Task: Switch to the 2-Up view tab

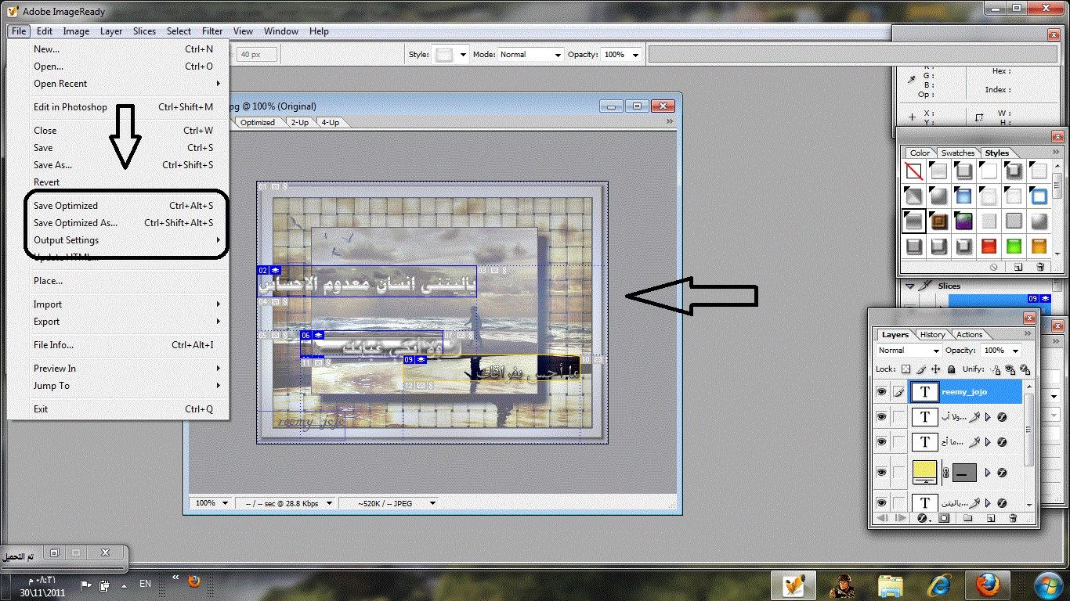Action: (x=299, y=123)
